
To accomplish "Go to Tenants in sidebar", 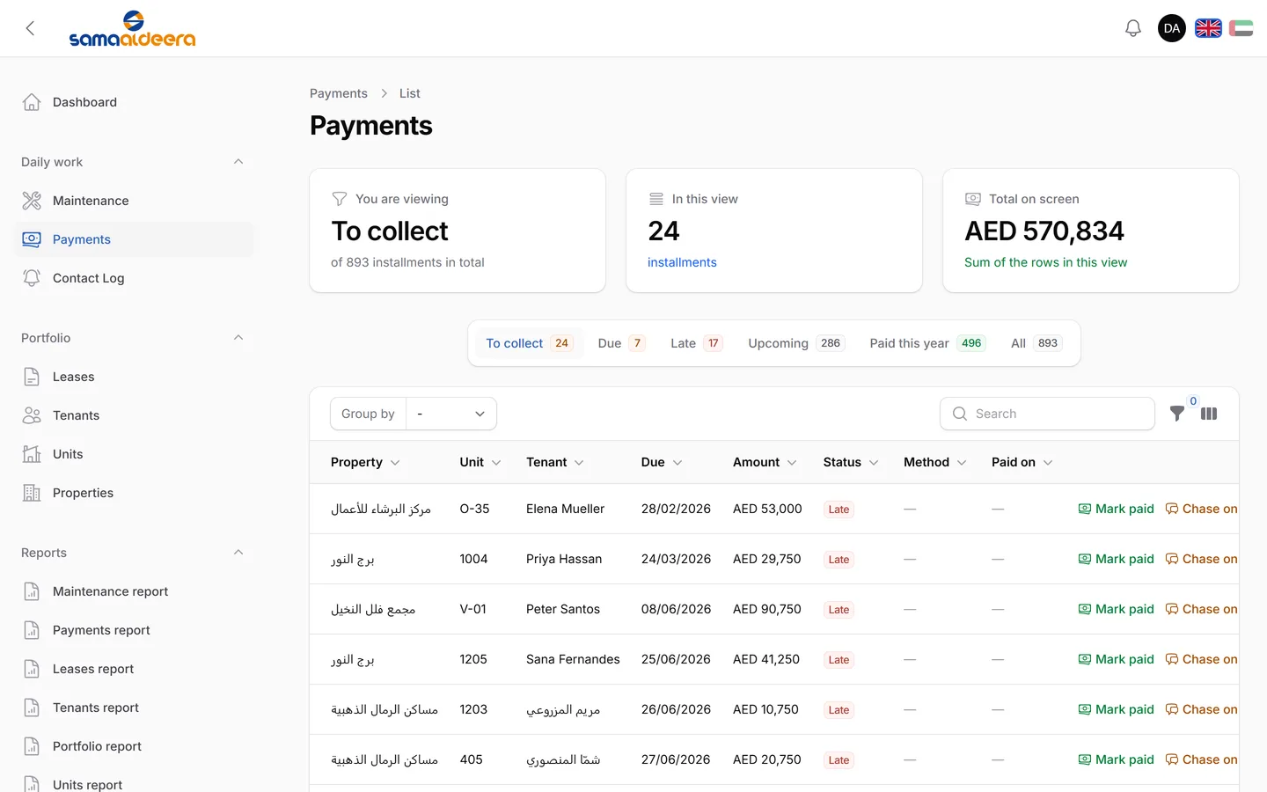I will pos(134,415).
